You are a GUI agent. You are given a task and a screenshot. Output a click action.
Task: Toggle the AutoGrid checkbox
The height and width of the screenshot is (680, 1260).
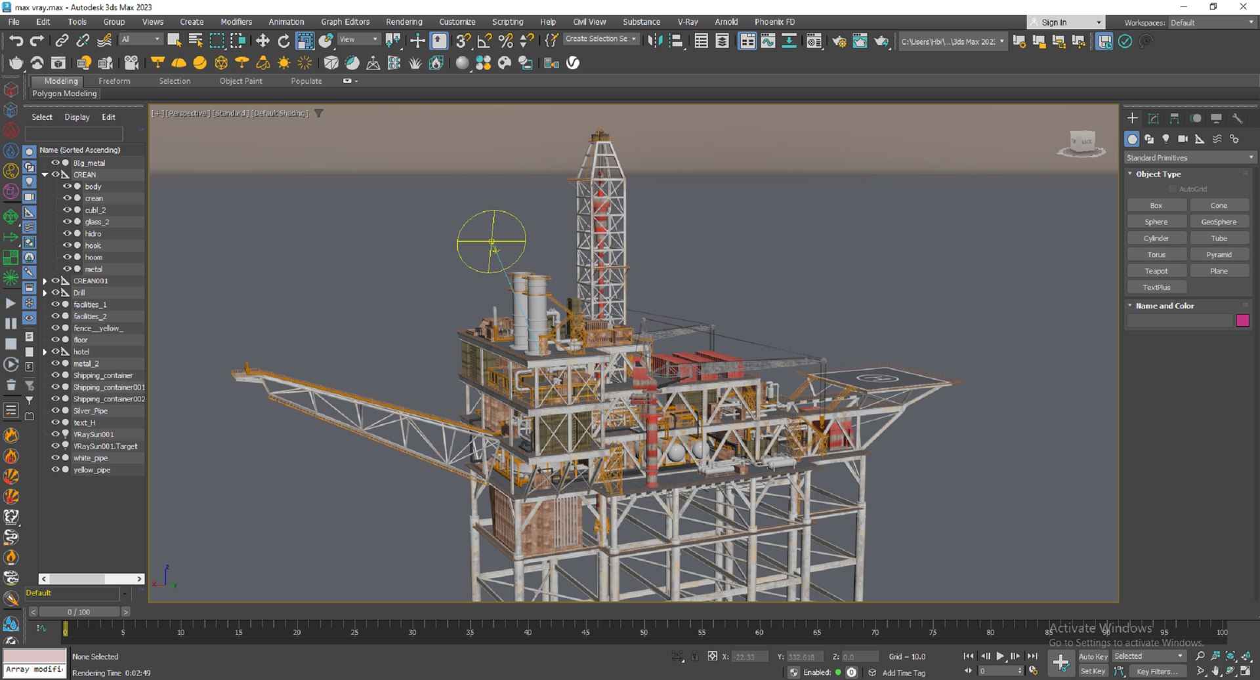click(x=1173, y=189)
